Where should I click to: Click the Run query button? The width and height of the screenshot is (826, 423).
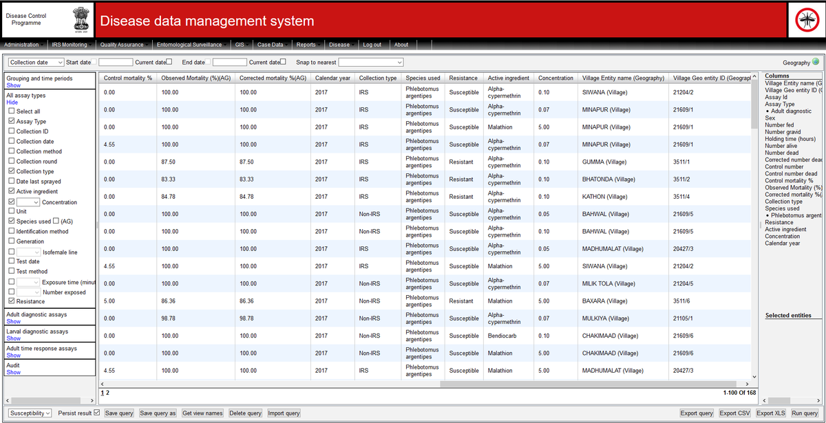(805, 413)
